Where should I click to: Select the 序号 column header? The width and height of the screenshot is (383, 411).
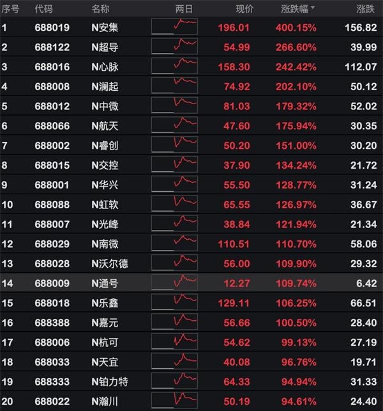[10, 9]
